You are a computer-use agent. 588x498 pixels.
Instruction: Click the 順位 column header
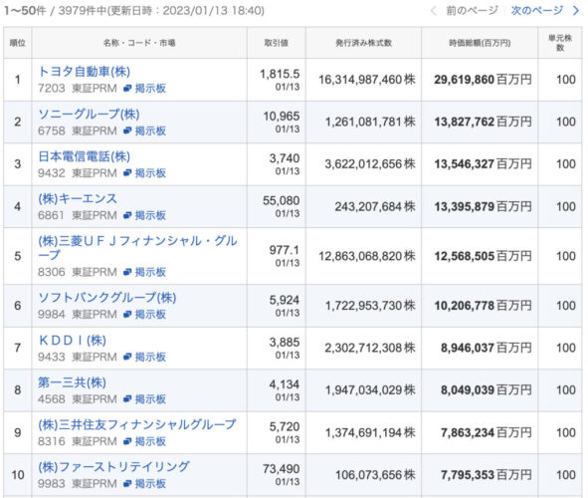[x=18, y=43]
